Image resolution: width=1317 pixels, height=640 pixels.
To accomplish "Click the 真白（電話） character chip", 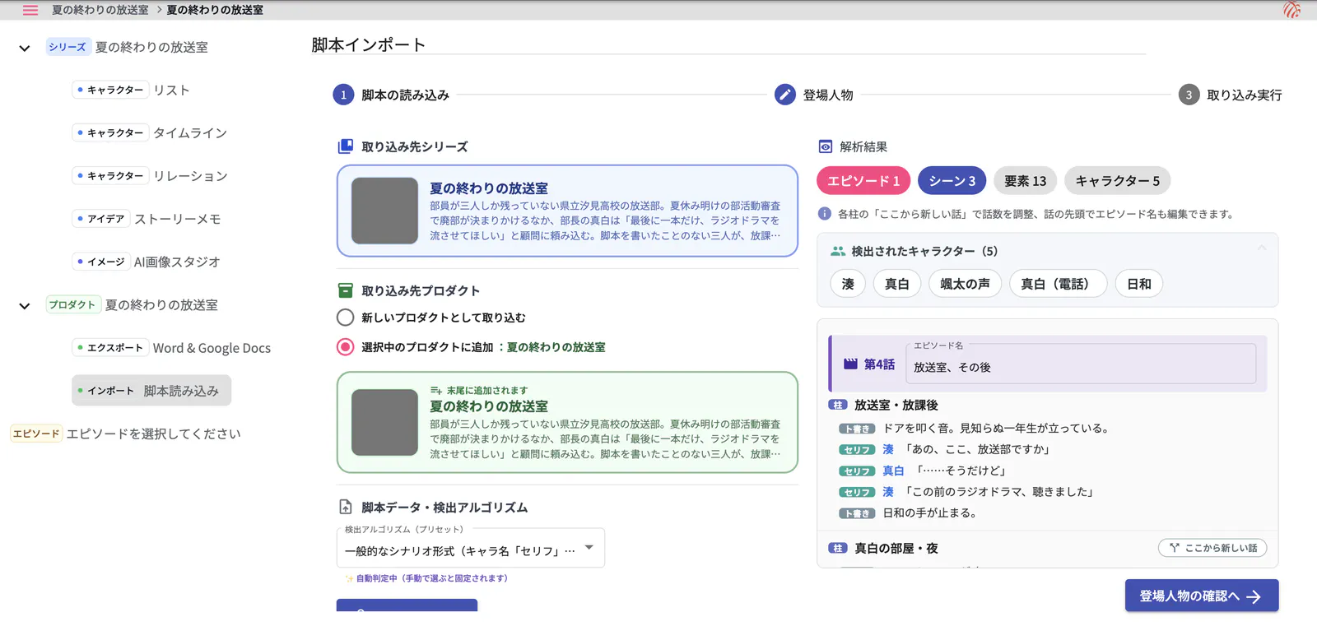I will [1058, 284].
